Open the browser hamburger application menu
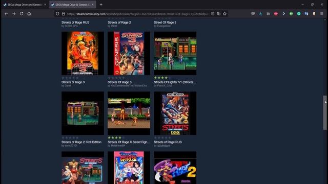Viewport: 328px width, 184px height. tap(322, 14)
